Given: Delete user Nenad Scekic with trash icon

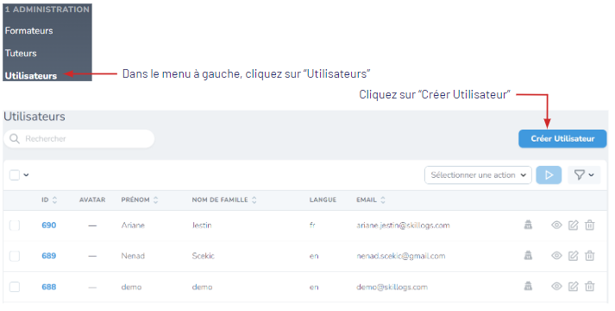Looking at the screenshot, I should [x=589, y=256].
